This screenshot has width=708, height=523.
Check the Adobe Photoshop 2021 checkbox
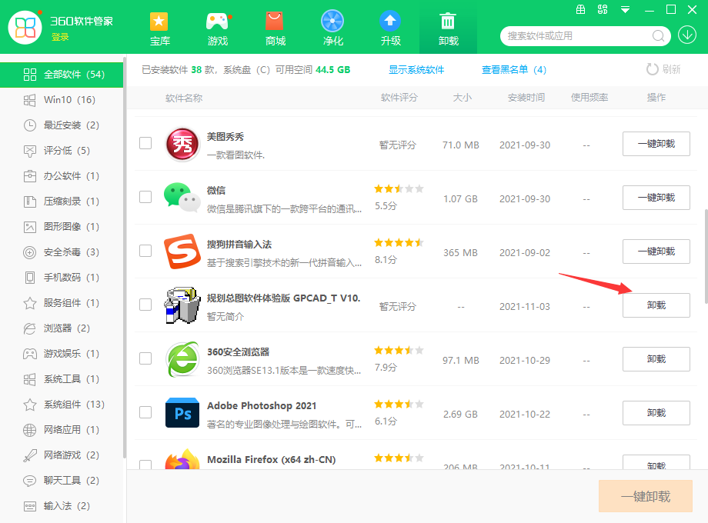[x=145, y=412]
